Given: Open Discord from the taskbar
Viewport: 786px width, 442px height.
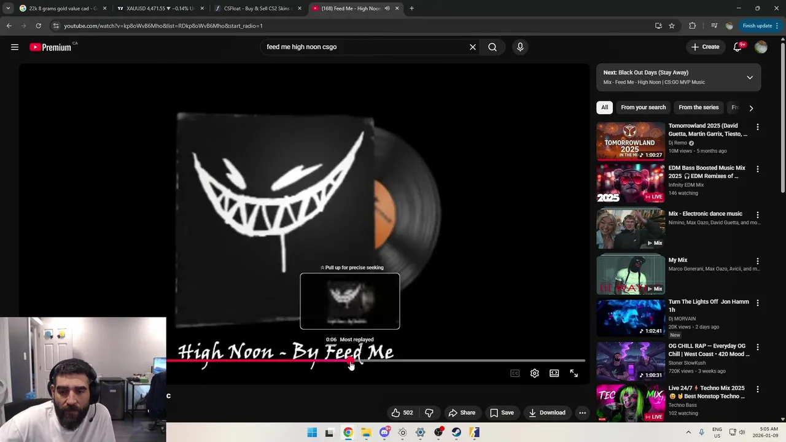Looking at the screenshot, I should tap(384, 432).
